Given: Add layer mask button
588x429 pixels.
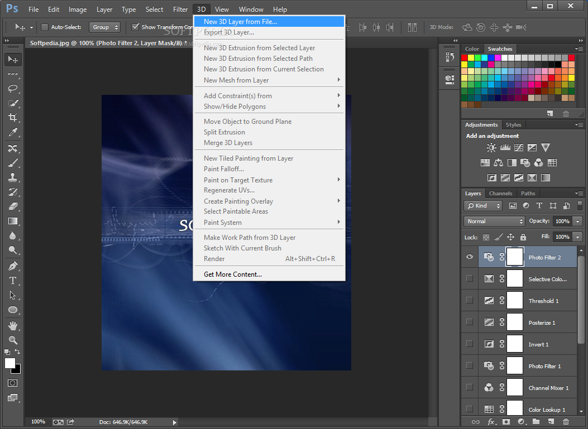Looking at the screenshot, I should coord(506,422).
